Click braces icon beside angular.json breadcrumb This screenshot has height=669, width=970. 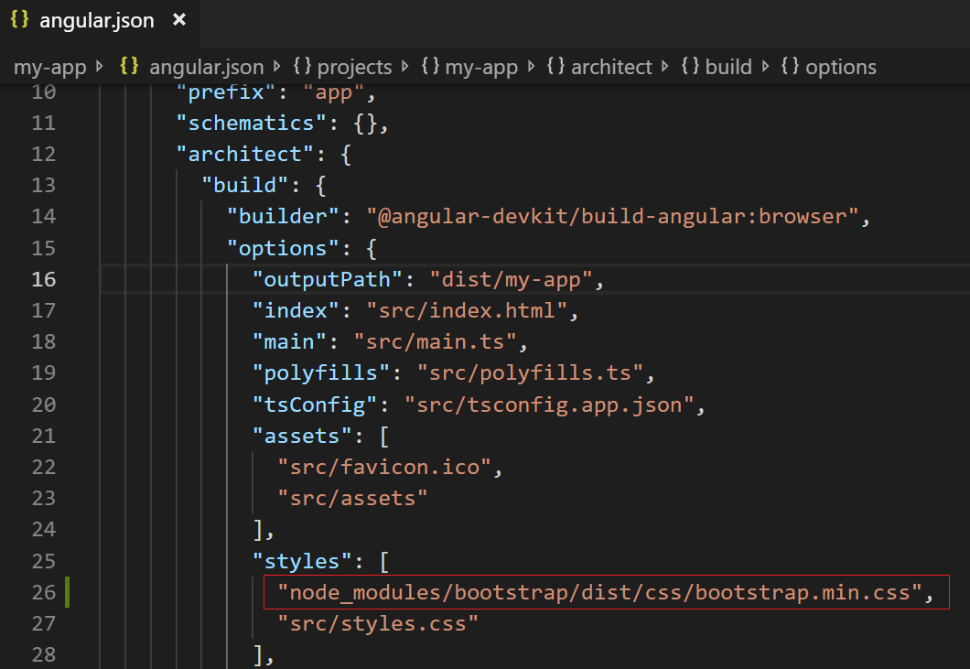tap(129, 66)
